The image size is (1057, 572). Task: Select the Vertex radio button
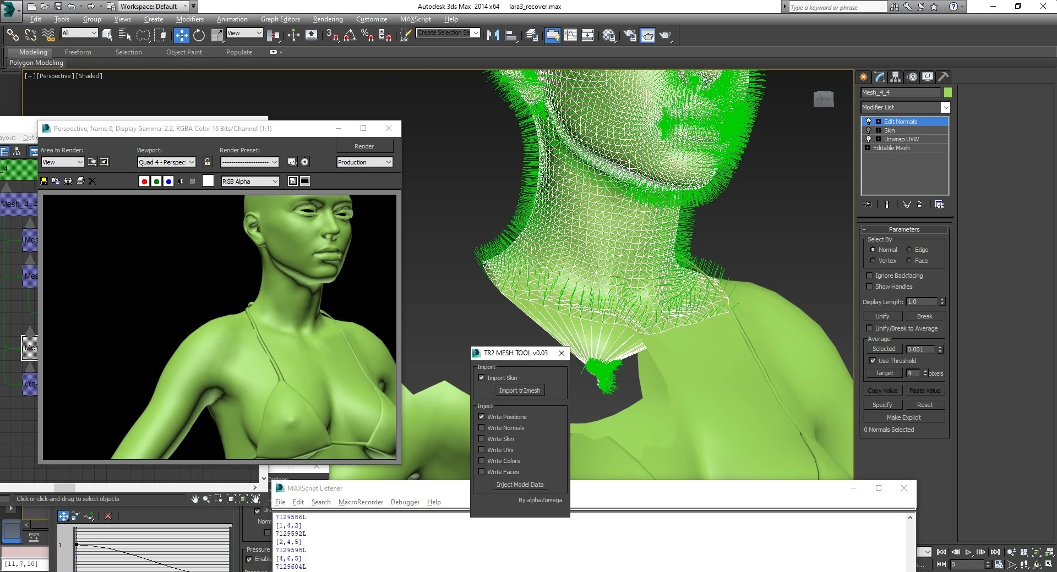point(873,261)
